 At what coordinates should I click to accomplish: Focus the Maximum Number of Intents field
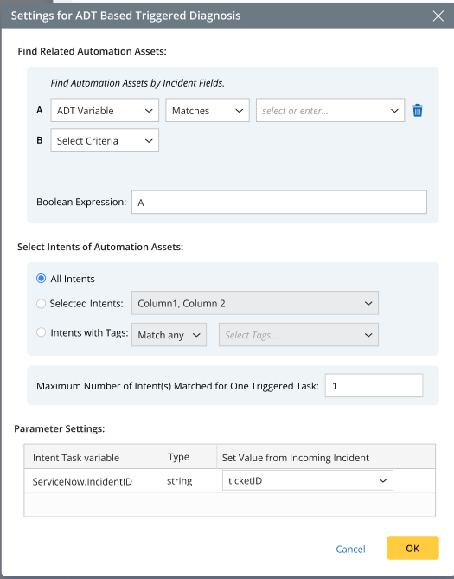coord(374,385)
